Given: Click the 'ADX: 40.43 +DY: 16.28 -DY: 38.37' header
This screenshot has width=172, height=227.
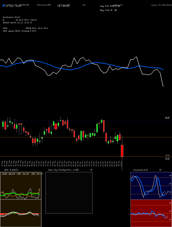Looking at the screenshot, I should point(22,174).
